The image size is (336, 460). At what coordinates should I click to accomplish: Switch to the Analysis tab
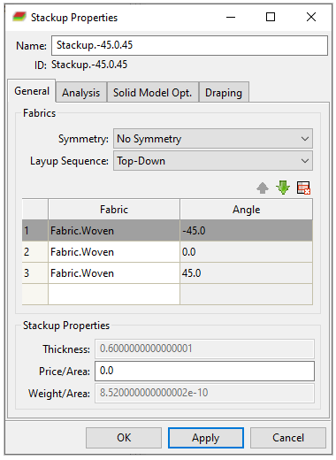click(x=81, y=93)
